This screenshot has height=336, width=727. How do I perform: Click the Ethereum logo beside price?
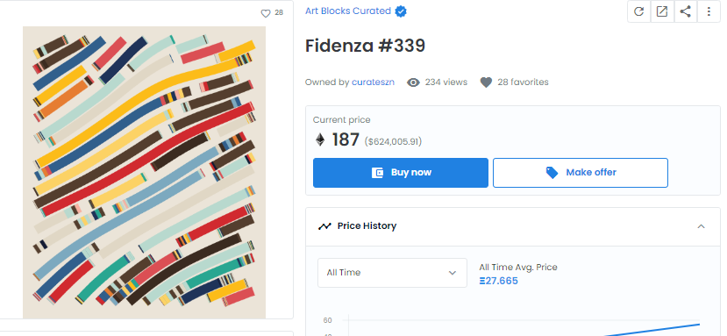tap(320, 139)
